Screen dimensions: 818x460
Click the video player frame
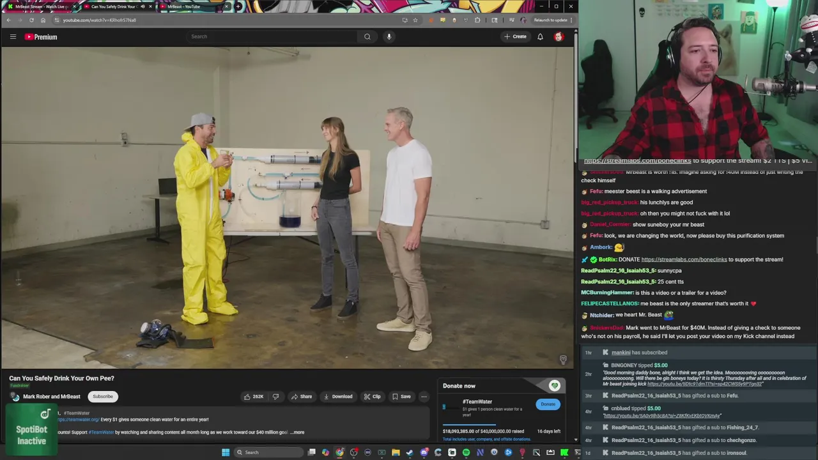pyautogui.click(x=287, y=208)
